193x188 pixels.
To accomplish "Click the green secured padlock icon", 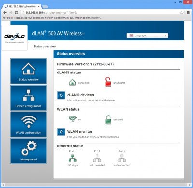I will click(x=108, y=119).
